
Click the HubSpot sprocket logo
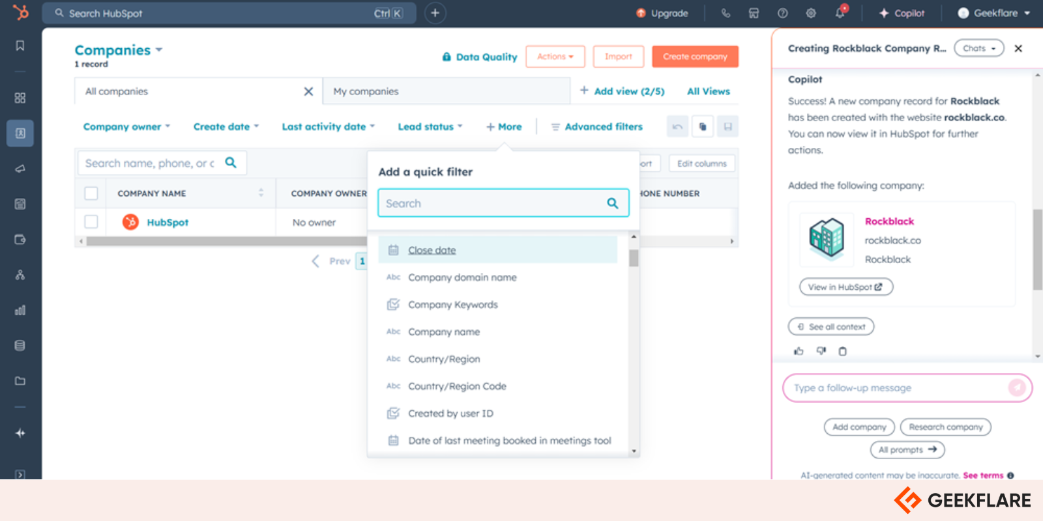(21, 12)
